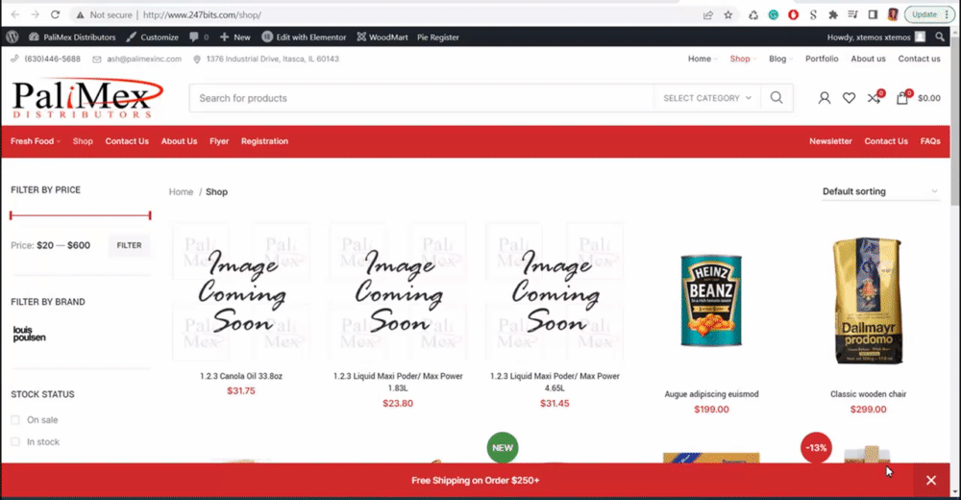Click the red Opera-style extension icon

pos(793,14)
